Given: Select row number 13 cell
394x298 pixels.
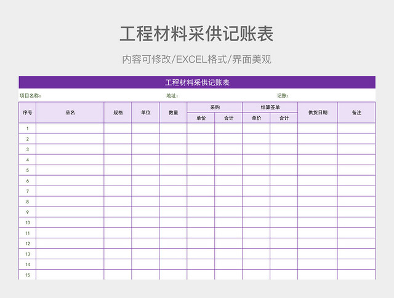Looking at the screenshot, I should click(27, 254).
